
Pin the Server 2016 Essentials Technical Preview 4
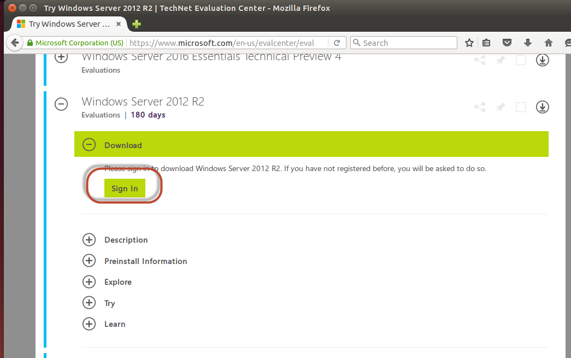tap(501, 60)
